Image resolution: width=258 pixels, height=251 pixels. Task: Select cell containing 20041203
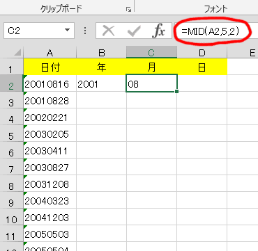coord(50,217)
